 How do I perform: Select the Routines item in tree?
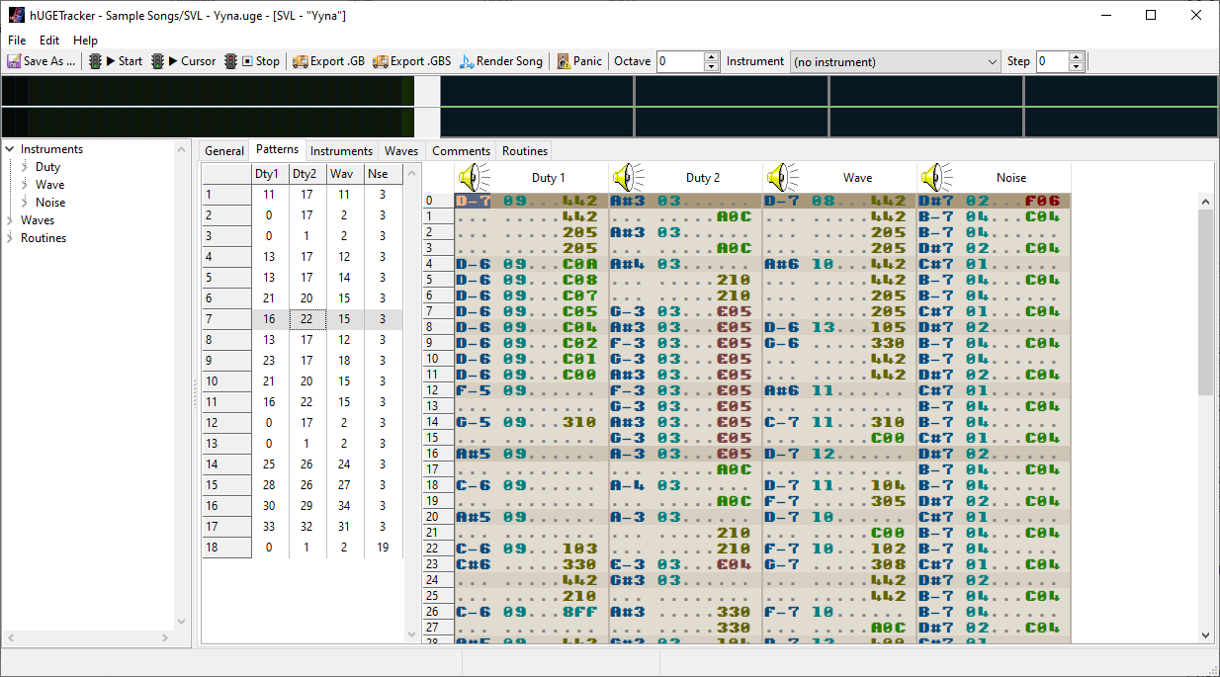(x=44, y=238)
